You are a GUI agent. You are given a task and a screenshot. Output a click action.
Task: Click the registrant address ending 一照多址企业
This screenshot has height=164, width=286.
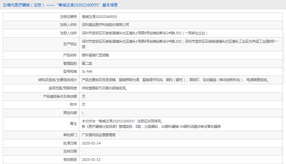coord(145,33)
